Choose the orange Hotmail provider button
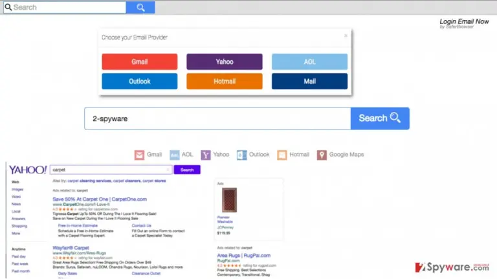This screenshot has width=497, height=279. [x=225, y=81]
